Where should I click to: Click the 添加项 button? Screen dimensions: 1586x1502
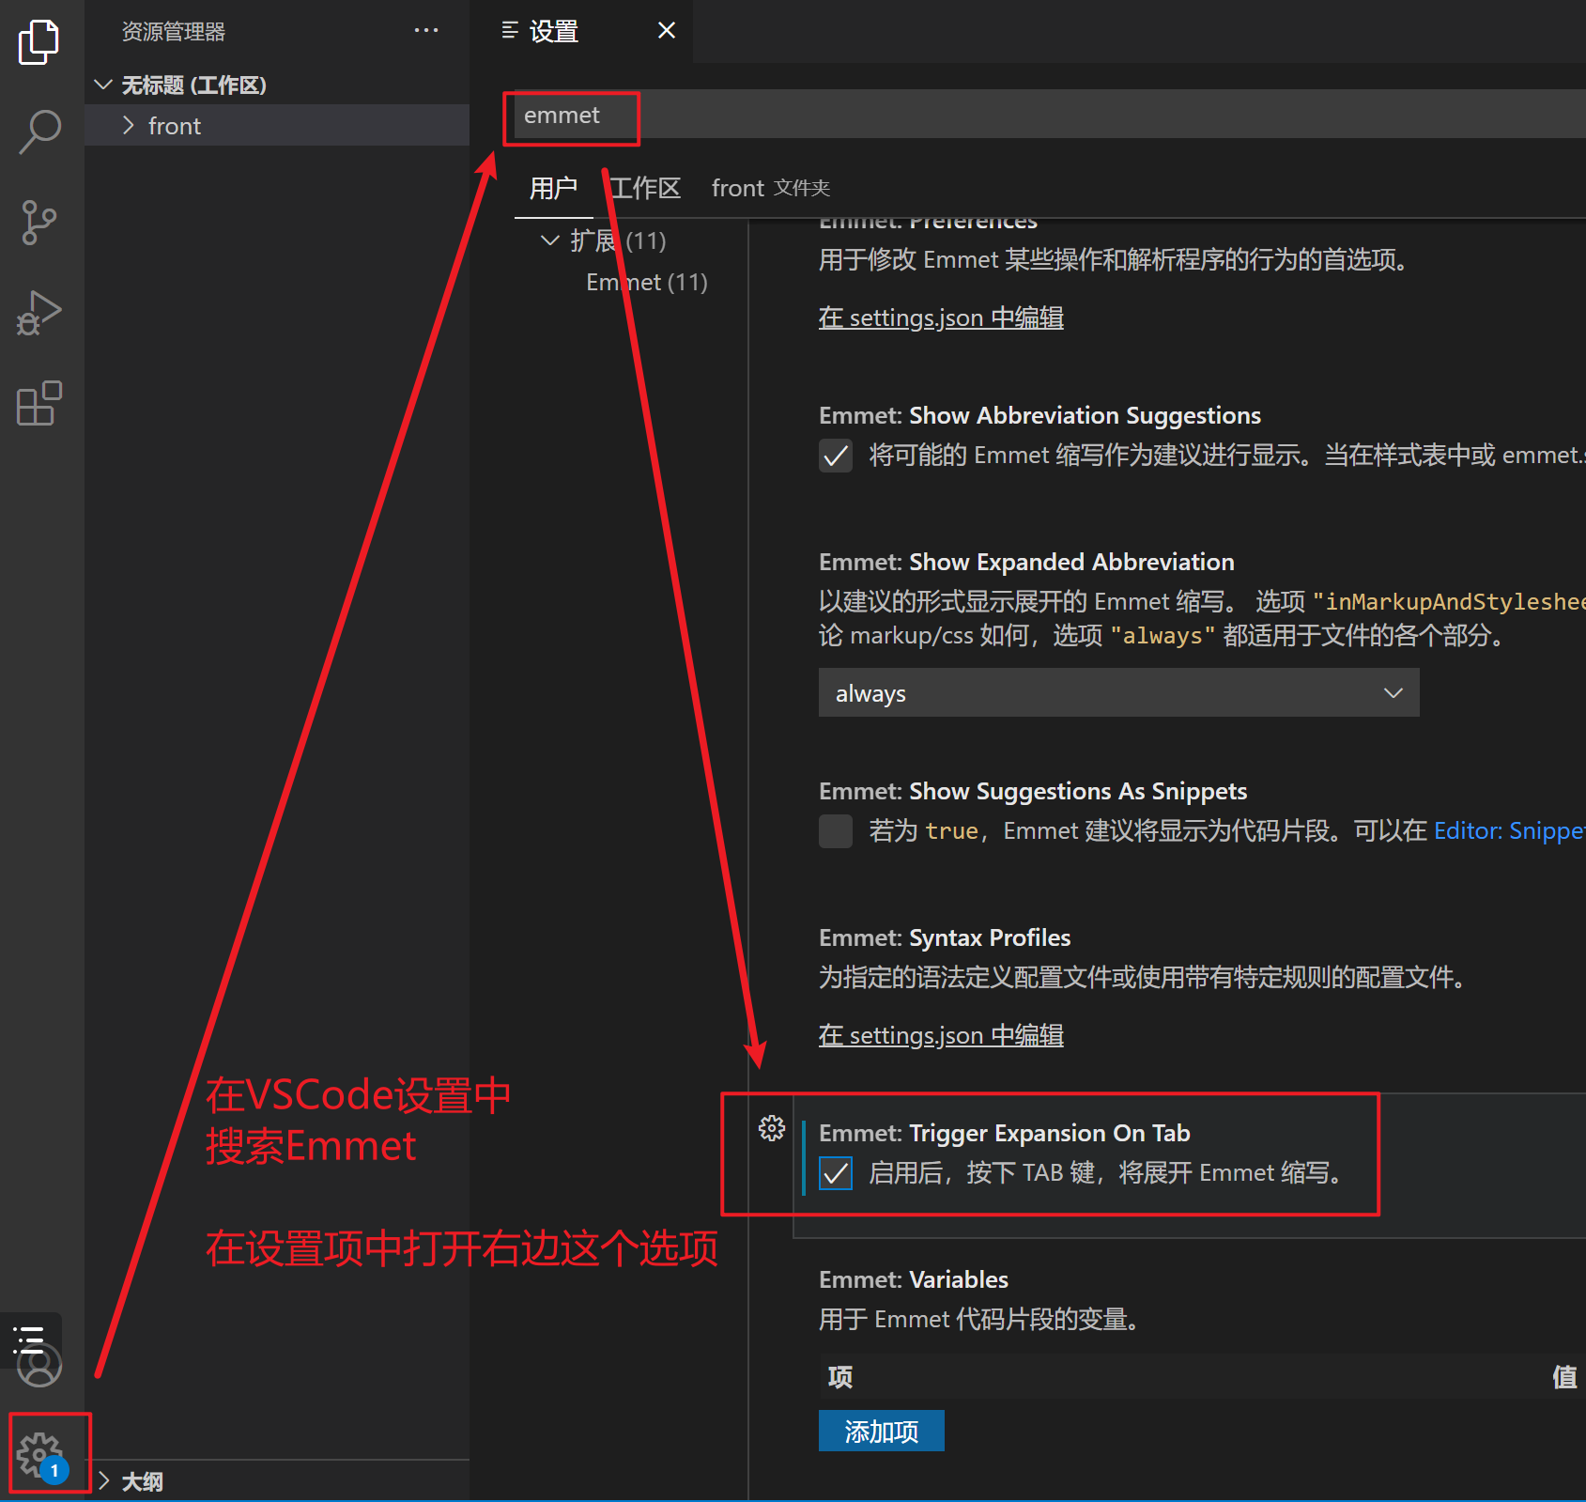(x=882, y=1431)
